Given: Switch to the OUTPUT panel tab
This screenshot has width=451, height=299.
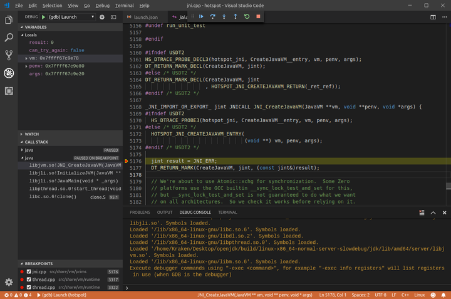Looking at the screenshot, I should coord(165,212).
